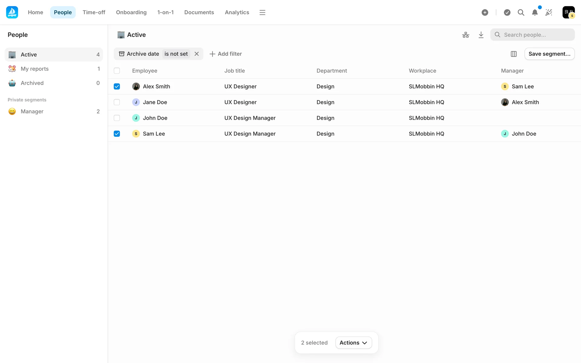
Task: Uncheck Alex Smith's row checkbox
Action: pos(117,87)
